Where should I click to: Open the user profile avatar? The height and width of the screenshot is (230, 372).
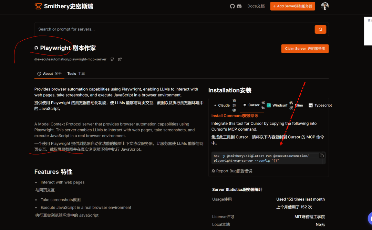tap(324, 6)
